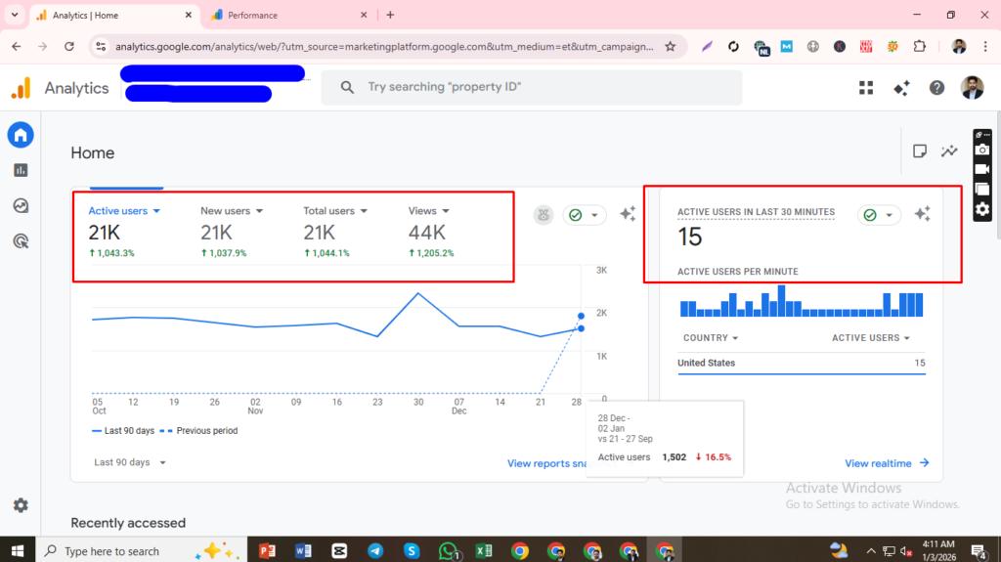The height and width of the screenshot is (562, 1001).
Task: Click the View realtime link
Action: pos(886,463)
